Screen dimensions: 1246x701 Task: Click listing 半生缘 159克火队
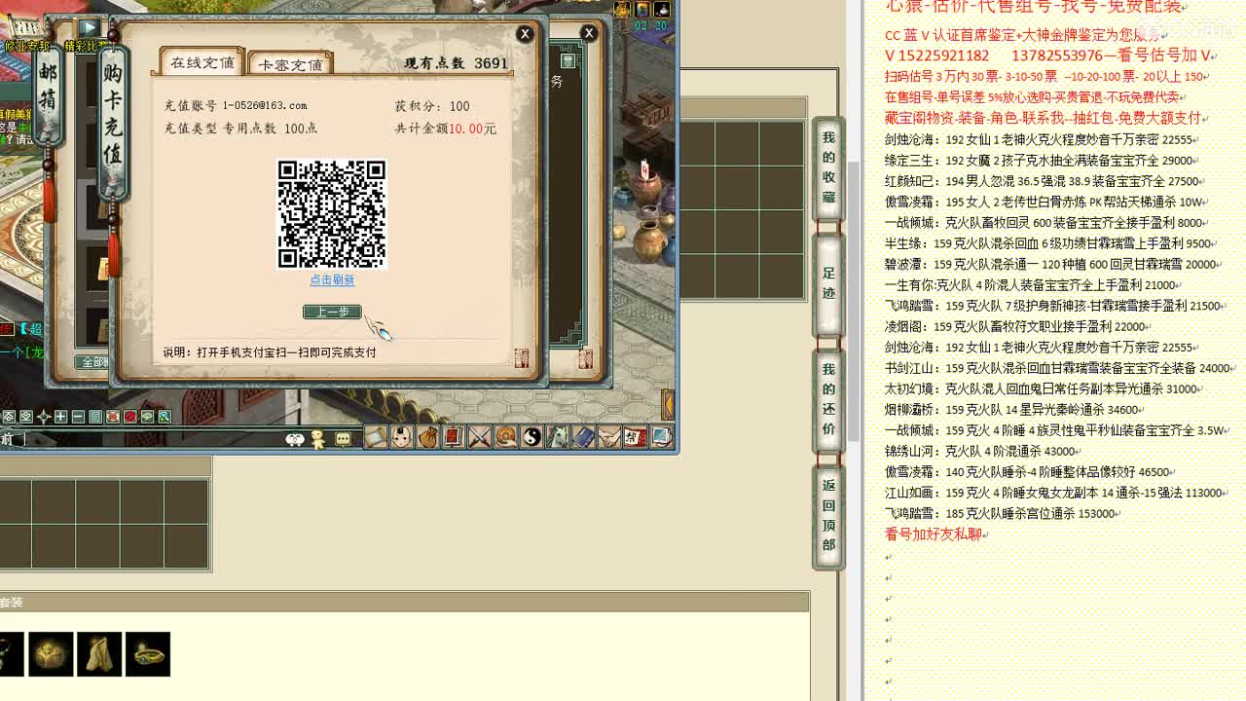(1048, 243)
